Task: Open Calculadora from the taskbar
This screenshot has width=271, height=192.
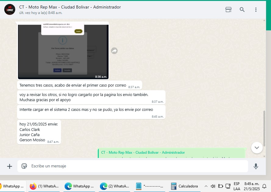Action: click(184, 186)
